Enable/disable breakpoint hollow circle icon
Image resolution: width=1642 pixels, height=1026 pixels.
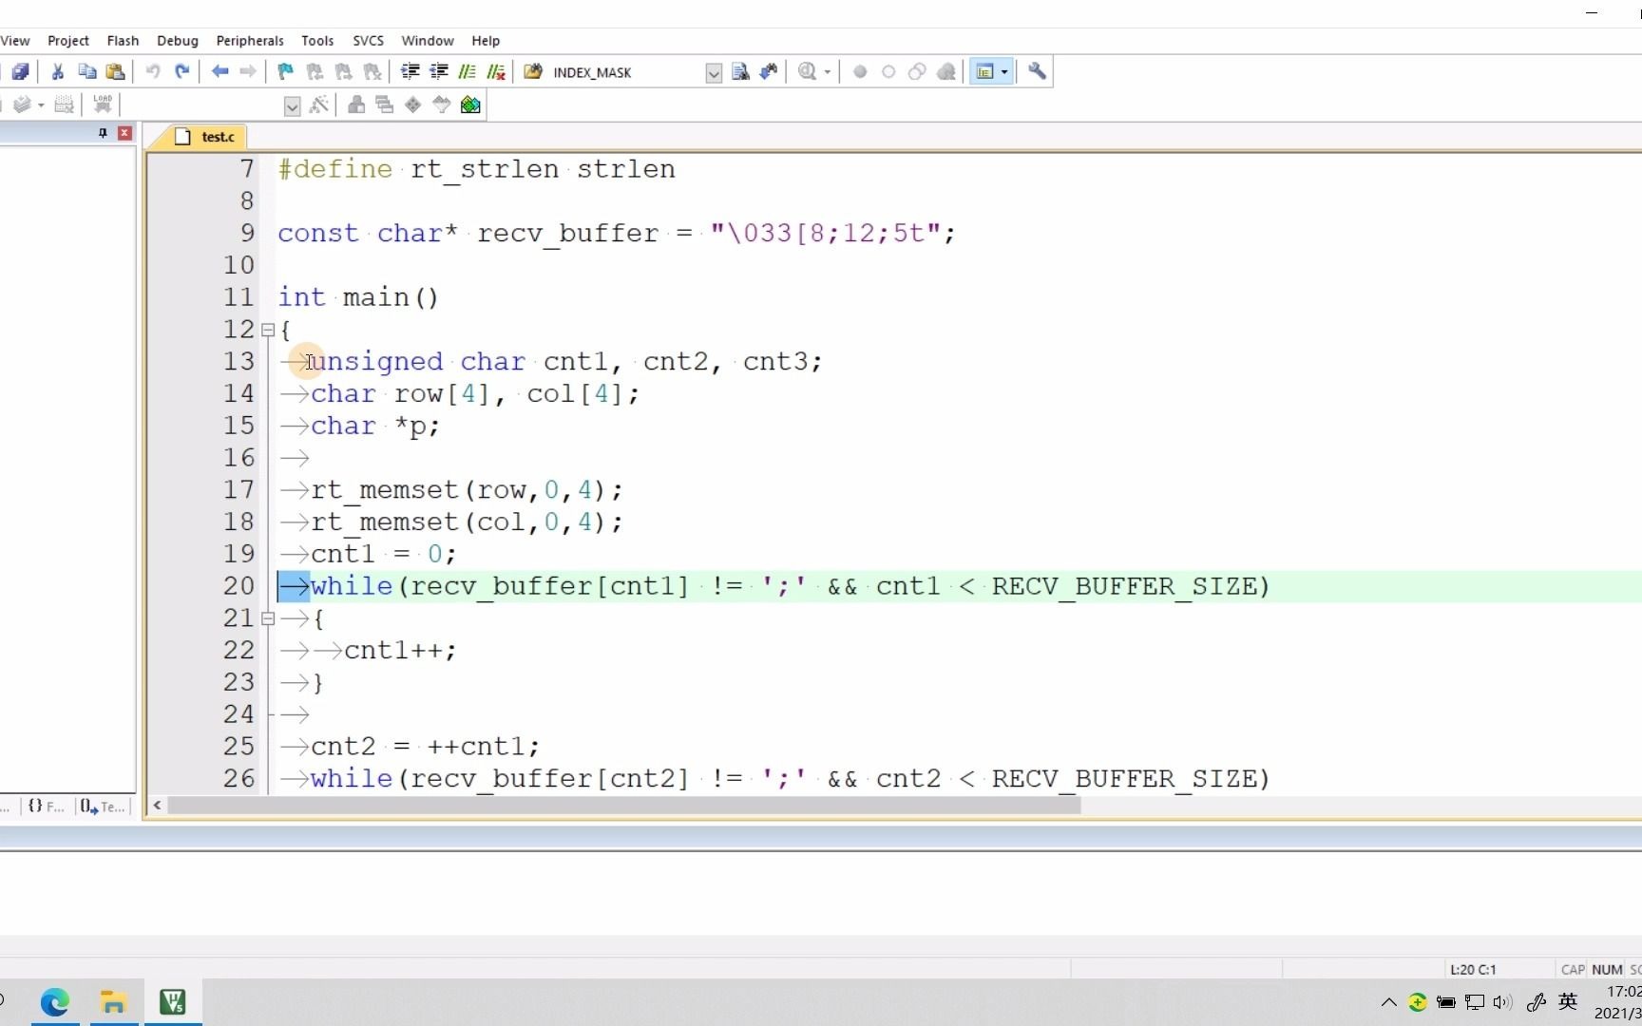[888, 71]
